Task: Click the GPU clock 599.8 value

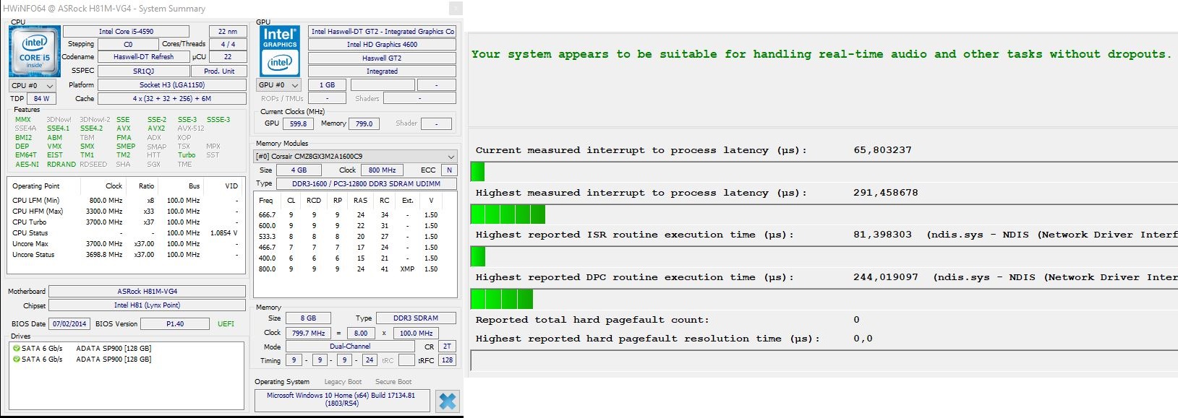Action: pyautogui.click(x=298, y=123)
